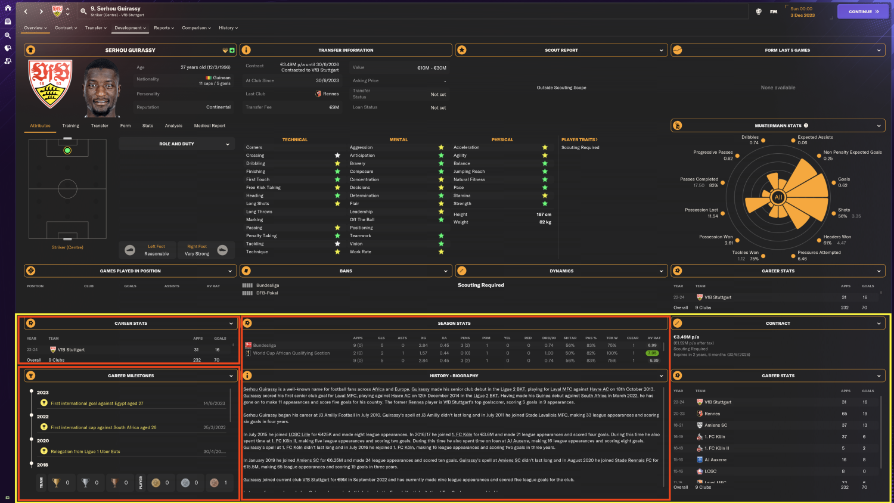Open the Player Traits link
Viewport: 894px width, 503px height.
[x=579, y=139]
